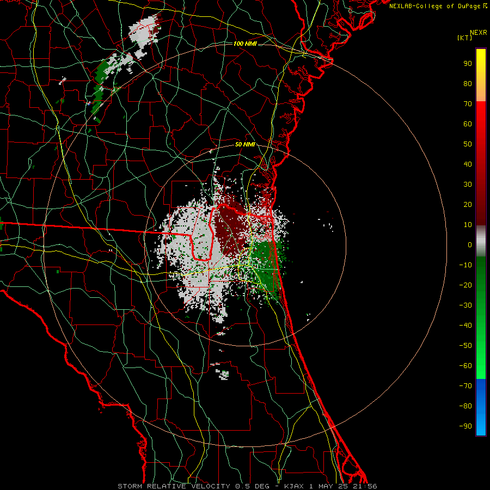Select the -60 value on velocity legend
Viewport: 490px width, 490px height.
click(x=465, y=366)
